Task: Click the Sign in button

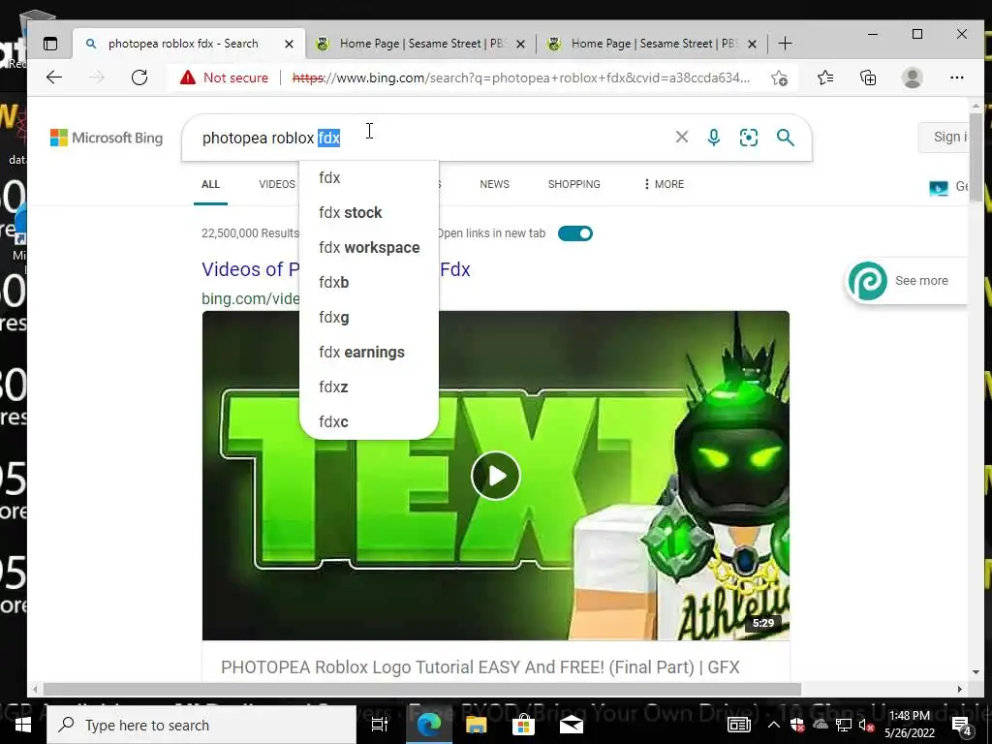Action: pyautogui.click(x=945, y=137)
